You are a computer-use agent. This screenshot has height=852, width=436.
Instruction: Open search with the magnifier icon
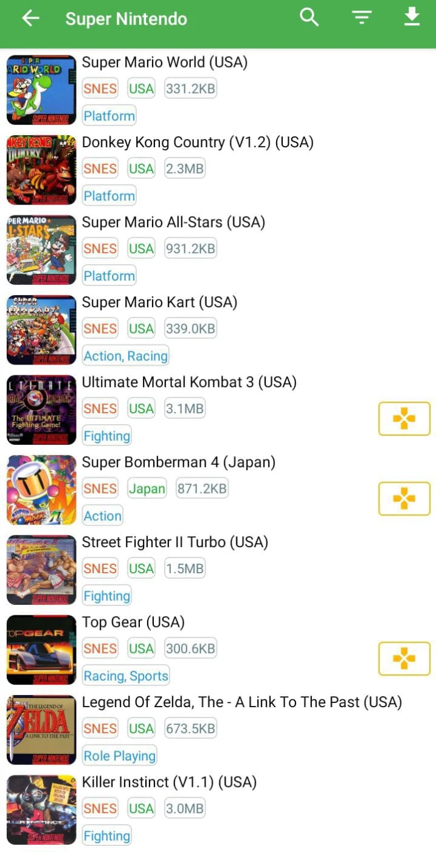[309, 18]
